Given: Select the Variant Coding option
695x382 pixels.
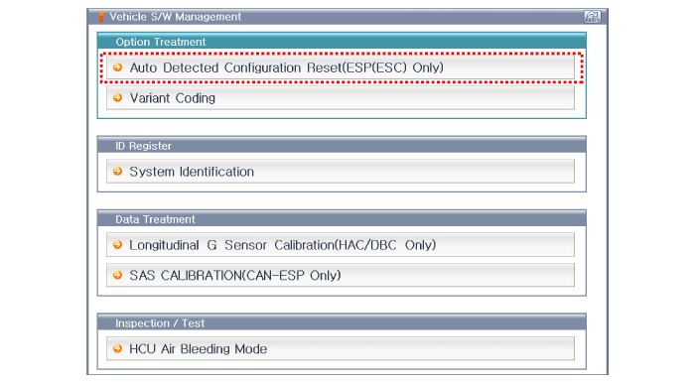Looking at the screenshot, I should (x=341, y=97).
